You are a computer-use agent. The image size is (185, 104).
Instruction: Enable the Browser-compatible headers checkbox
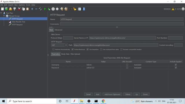121,49
